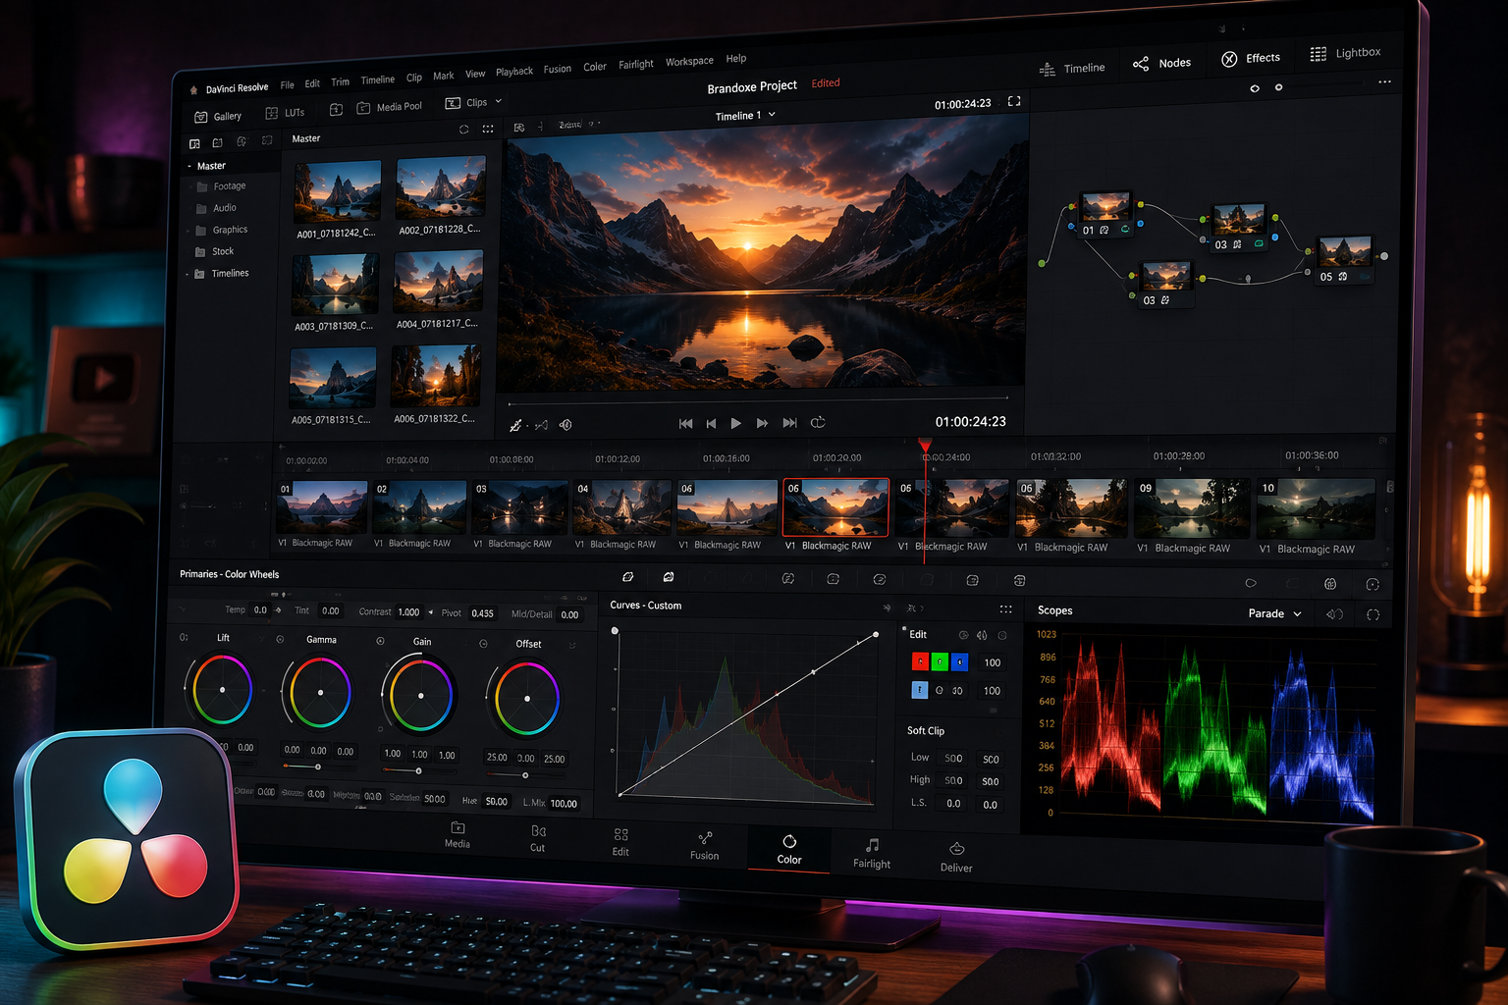Jump to the first frame with the skip-back icon
1508x1005 pixels.
(x=685, y=423)
